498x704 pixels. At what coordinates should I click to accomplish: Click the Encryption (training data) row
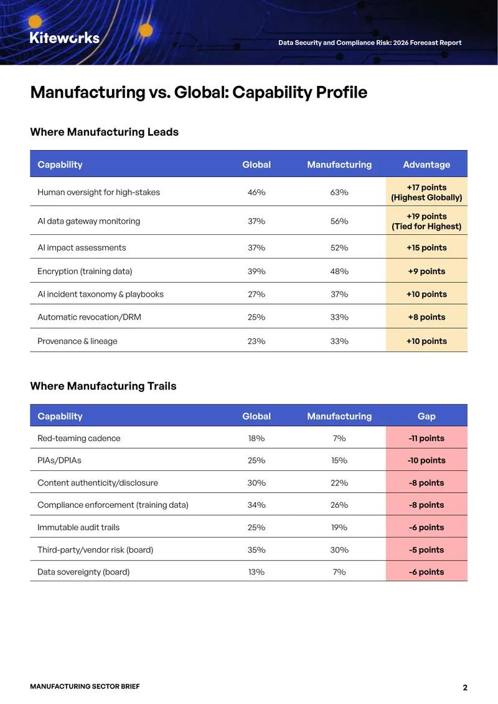248,271
